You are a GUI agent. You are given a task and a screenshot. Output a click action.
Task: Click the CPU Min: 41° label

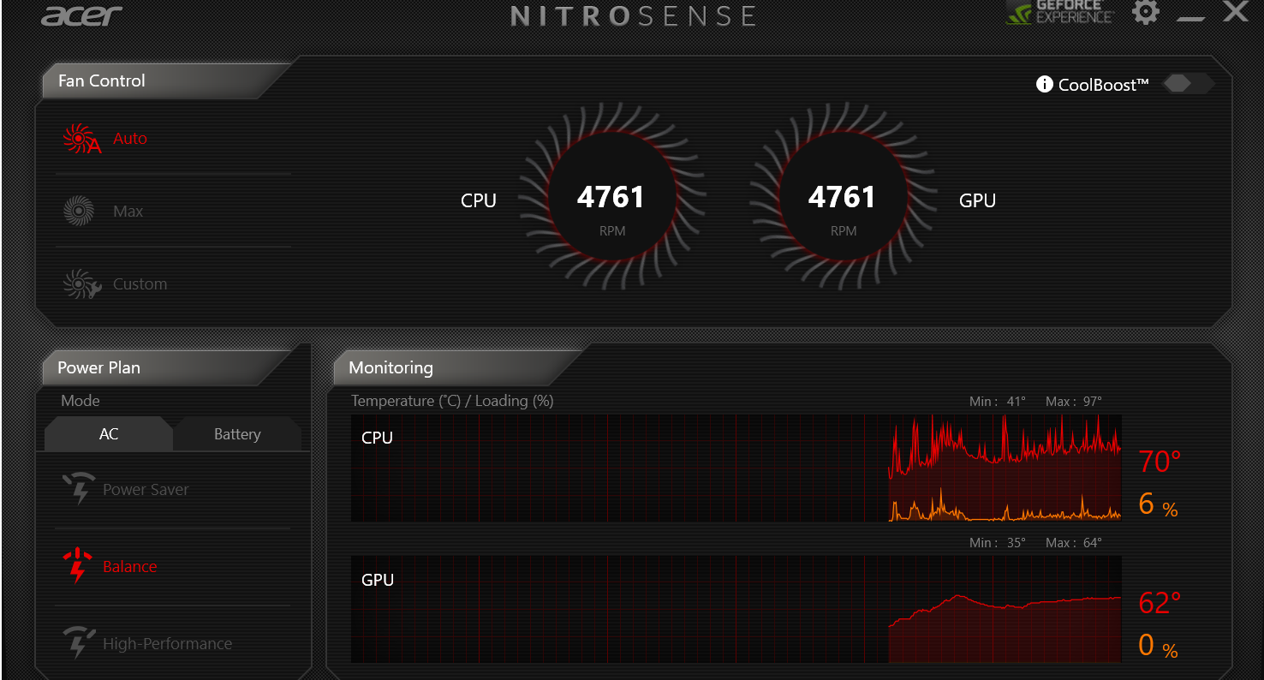(x=998, y=401)
